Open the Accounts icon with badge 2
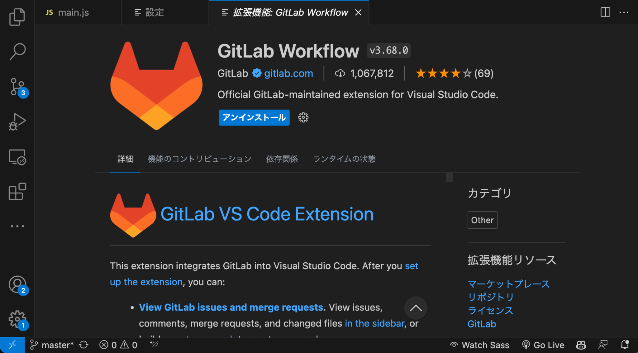638x353 pixels. tap(18, 285)
